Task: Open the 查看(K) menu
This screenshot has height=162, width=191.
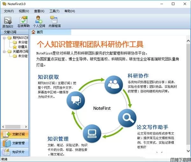Action: coord(39,11)
